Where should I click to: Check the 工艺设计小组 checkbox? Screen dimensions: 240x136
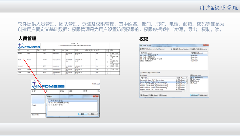[x=49, y=105]
